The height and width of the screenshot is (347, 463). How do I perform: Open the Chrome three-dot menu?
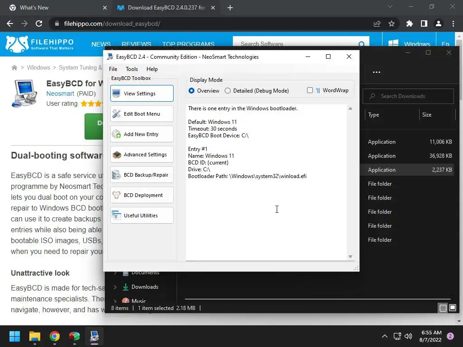453,23
